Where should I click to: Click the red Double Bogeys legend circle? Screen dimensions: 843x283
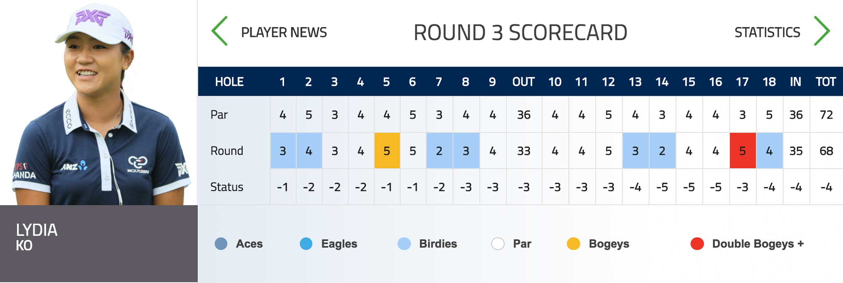[x=697, y=244]
